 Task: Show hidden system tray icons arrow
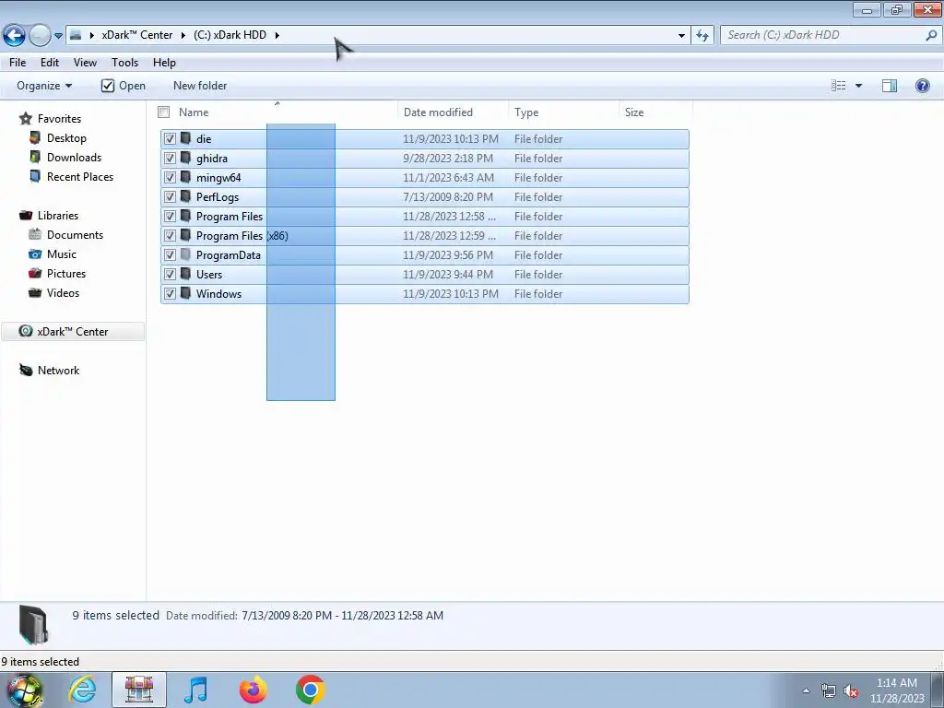(x=806, y=690)
